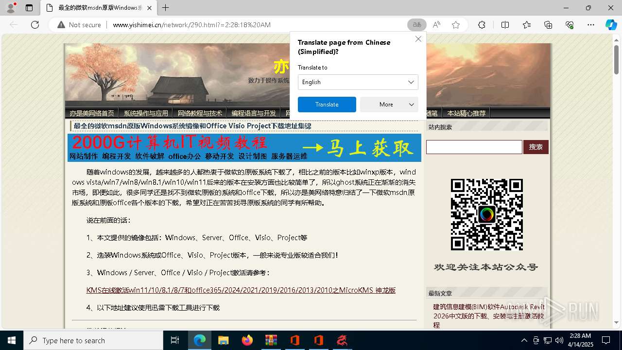
Task: Close the current browser tab
Action: click(x=149, y=8)
